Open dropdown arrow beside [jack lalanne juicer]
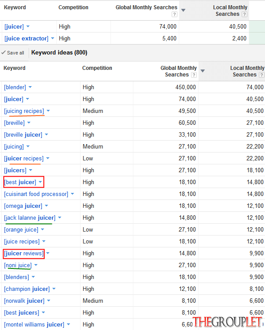This screenshot has height=330, width=265. [60, 218]
